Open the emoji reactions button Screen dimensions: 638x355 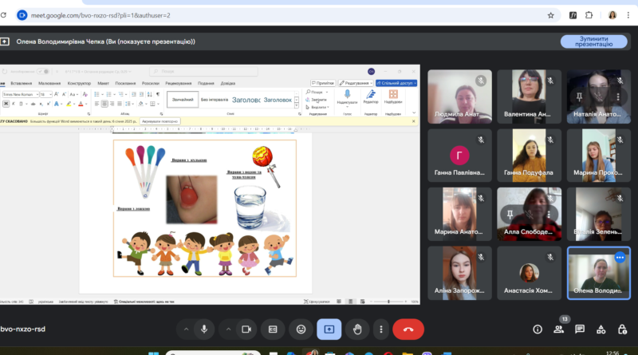(x=301, y=329)
